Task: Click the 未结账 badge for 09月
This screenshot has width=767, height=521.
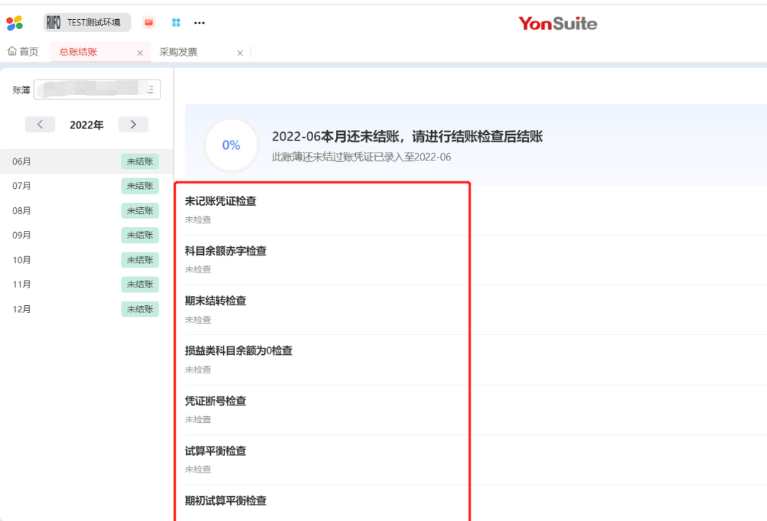Action: (x=140, y=235)
